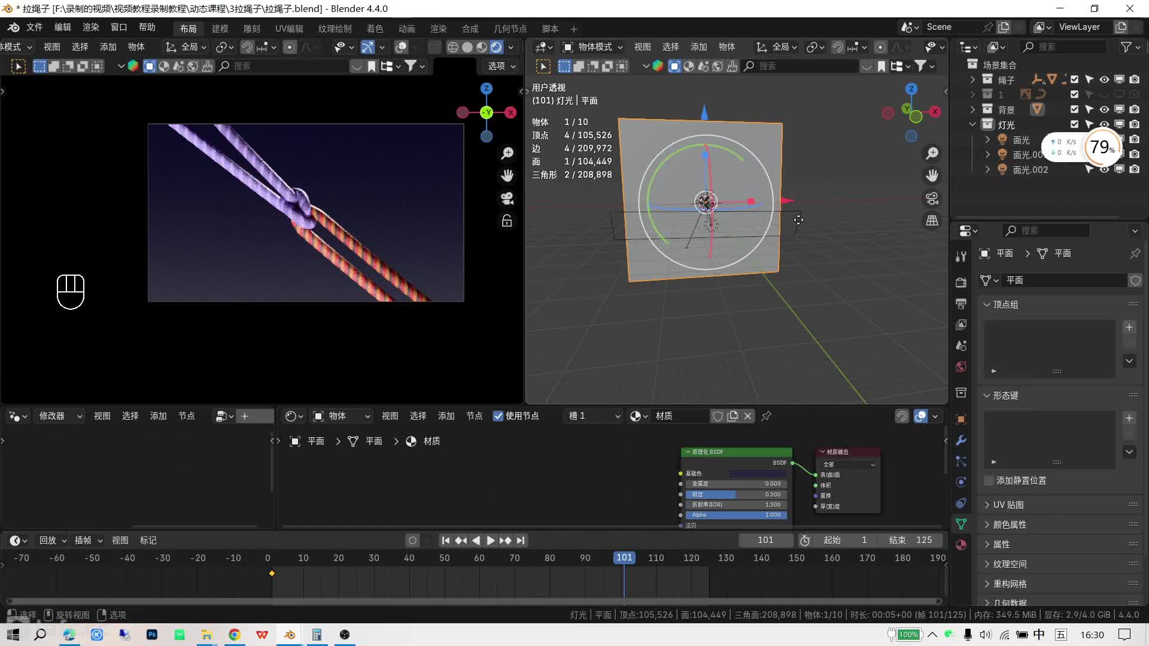Image resolution: width=1149 pixels, height=646 pixels.
Task: Duplicate the material with new copy icon
Action: pos(732,416)
